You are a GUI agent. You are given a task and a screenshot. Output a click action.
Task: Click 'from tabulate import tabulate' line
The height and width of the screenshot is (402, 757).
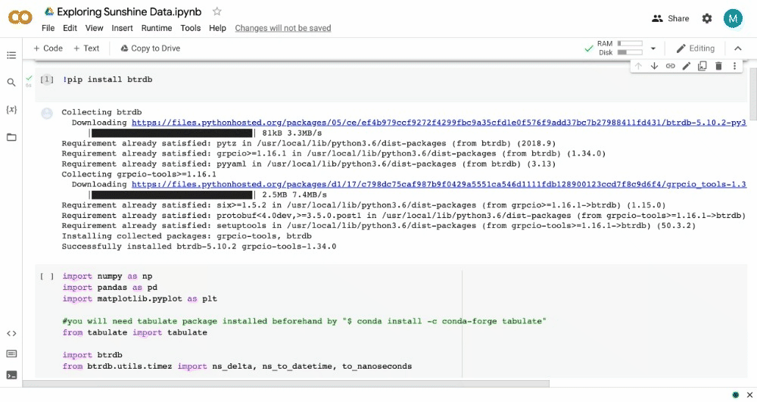pos(135,332)
